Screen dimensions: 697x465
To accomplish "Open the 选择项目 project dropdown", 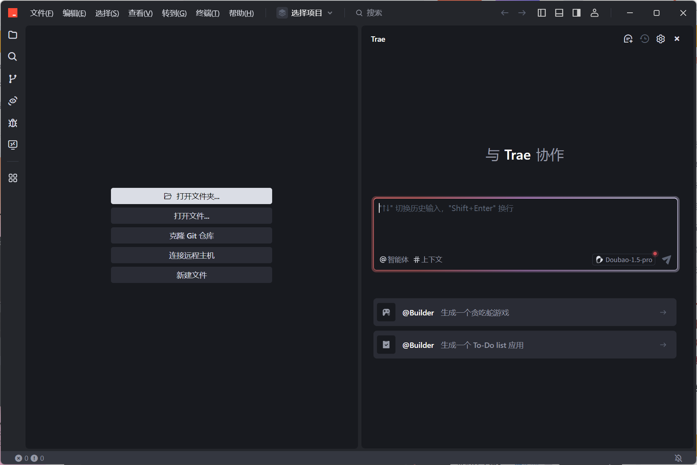I will pos(305,13).
